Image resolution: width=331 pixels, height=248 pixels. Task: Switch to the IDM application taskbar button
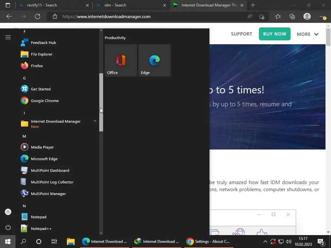point(157,242)
